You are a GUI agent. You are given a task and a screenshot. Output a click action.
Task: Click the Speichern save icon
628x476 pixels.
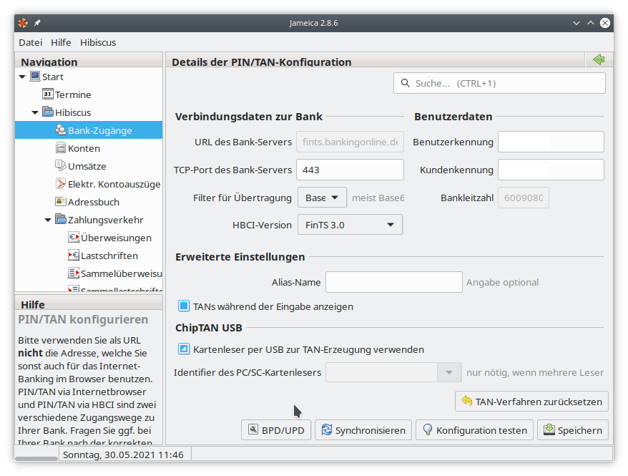point(549,429)
